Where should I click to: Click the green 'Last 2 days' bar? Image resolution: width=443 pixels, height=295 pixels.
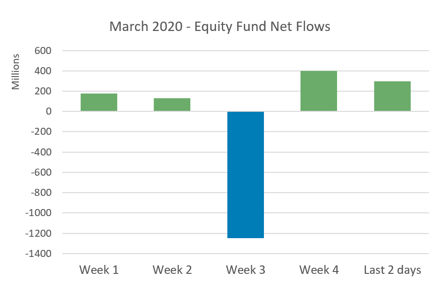392,96
